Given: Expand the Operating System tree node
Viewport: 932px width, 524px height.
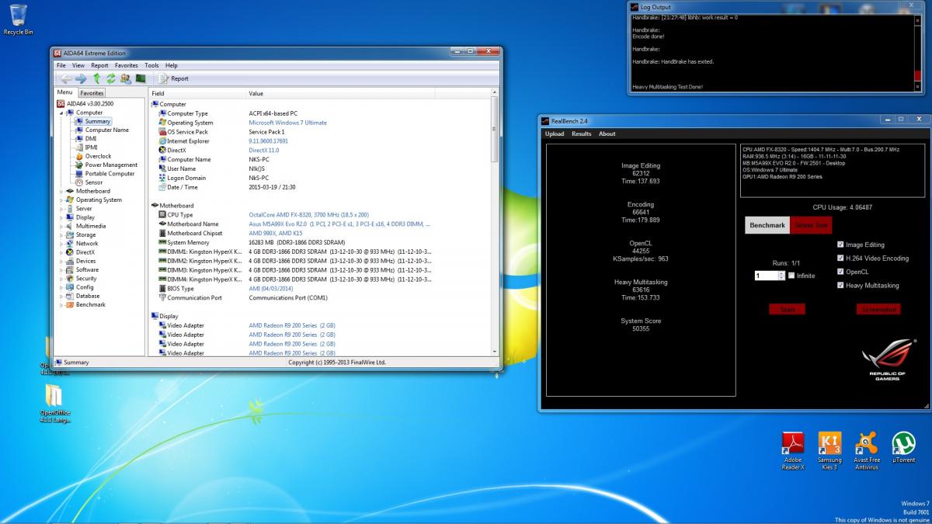Looking at the screenshot, I should (x=61, y=200).
